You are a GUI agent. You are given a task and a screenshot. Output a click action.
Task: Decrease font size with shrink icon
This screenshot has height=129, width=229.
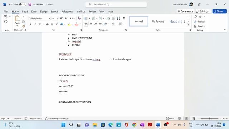click(66, 18)
